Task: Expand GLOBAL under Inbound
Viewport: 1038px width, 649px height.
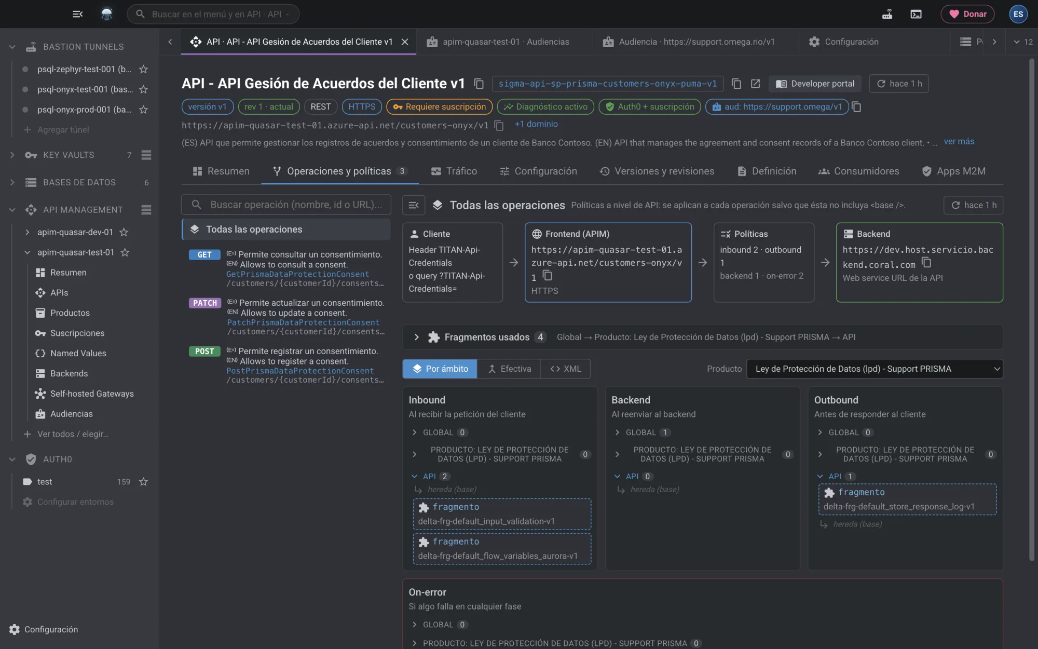Action: pyautogui.click(x=414, y=432)
